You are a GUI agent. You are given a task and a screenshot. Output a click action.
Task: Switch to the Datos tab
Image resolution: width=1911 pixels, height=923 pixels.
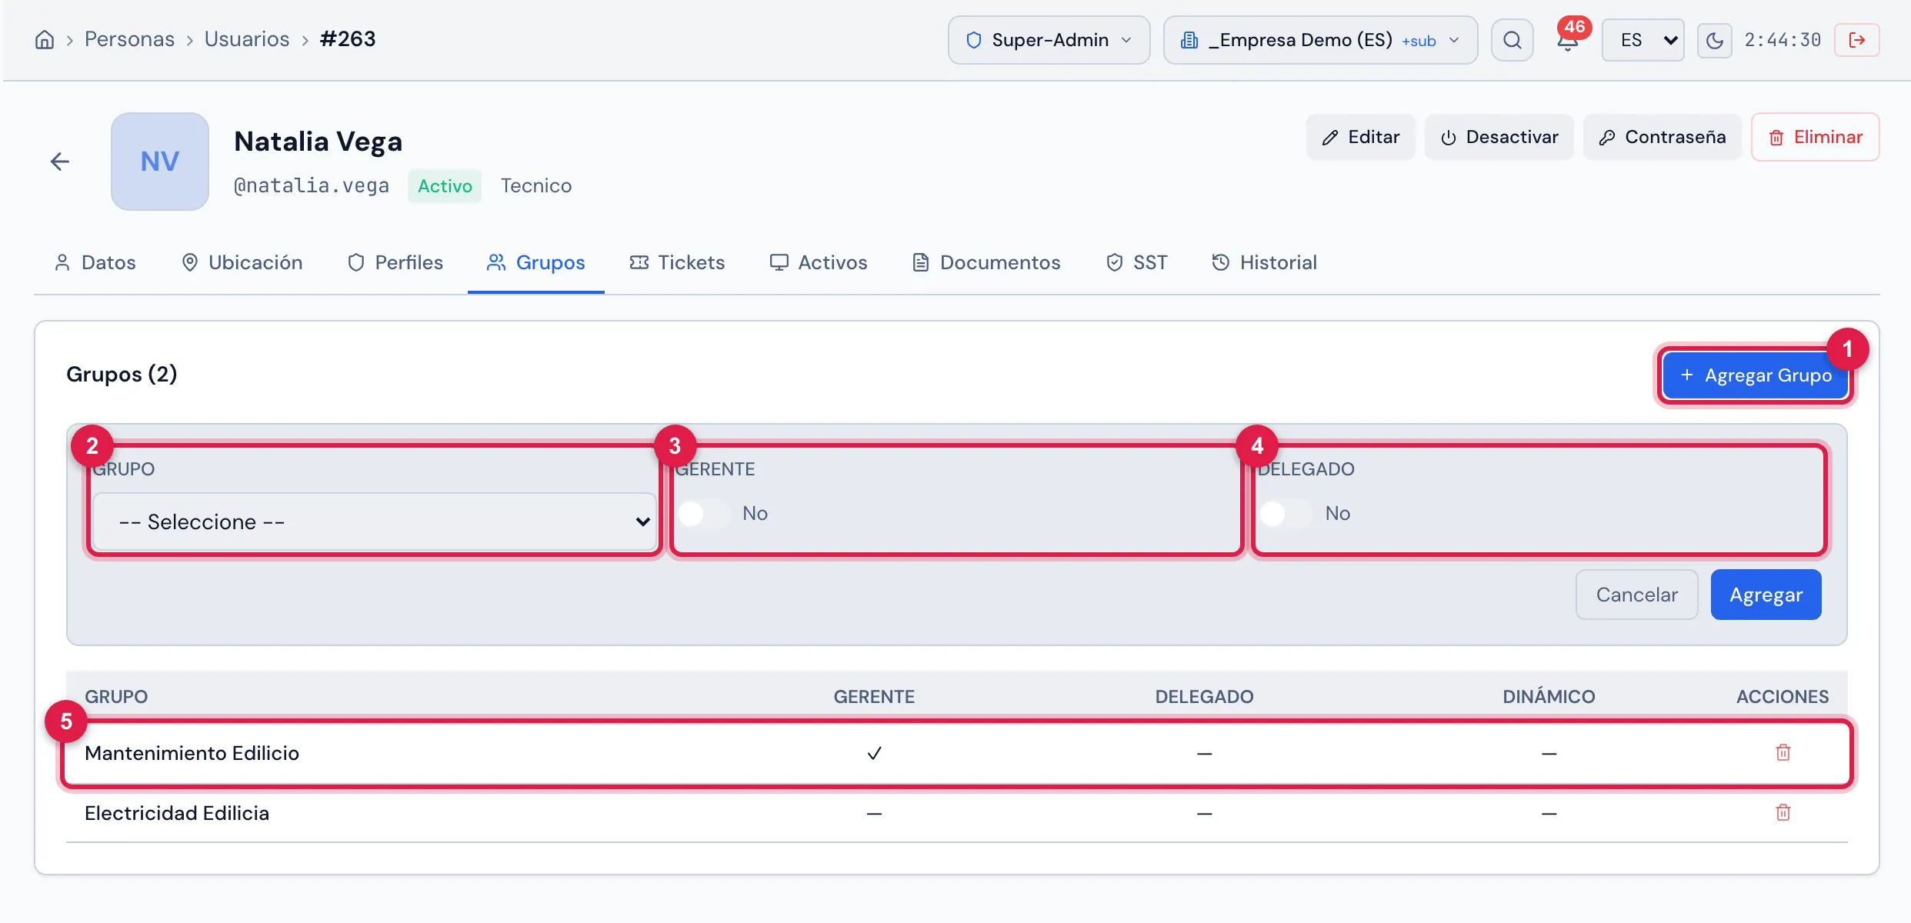95,262
